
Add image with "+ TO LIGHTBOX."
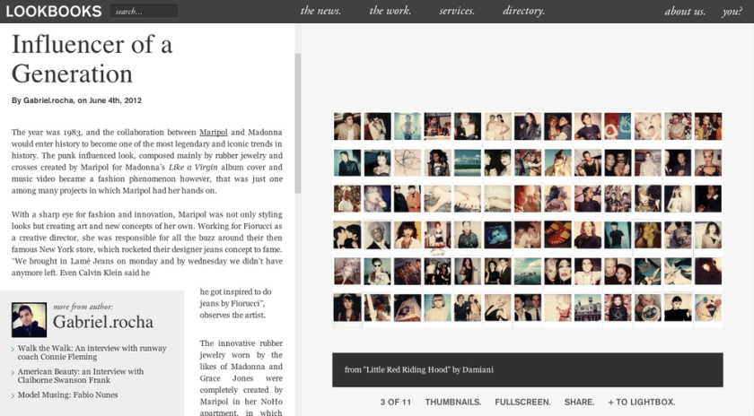(641, 402)
